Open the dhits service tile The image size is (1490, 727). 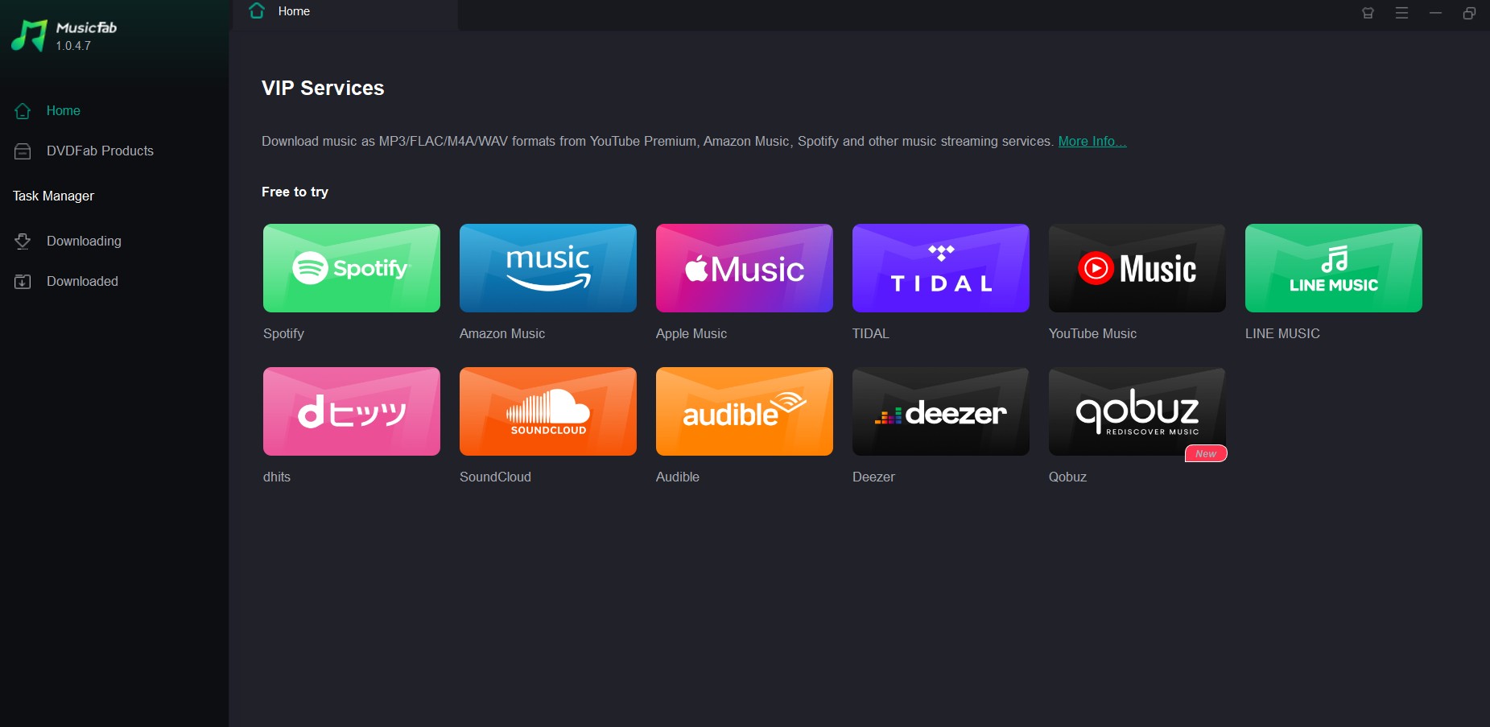[352, 411]
